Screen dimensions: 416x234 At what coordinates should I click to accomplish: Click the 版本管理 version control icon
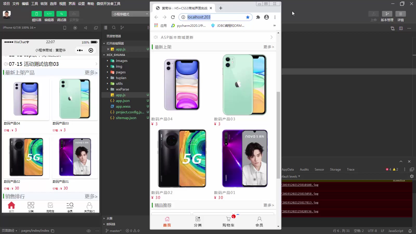pos(387,14)
